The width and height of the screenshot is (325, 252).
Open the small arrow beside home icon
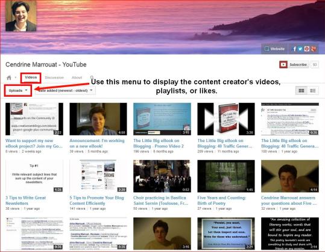click(x=15, y=78)
